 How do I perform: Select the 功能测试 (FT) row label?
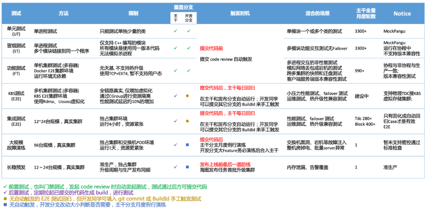tap(15, 70)
